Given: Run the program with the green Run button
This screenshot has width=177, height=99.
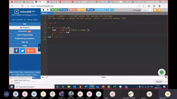Looking at the screenshot, I should [x=55, y=10].
